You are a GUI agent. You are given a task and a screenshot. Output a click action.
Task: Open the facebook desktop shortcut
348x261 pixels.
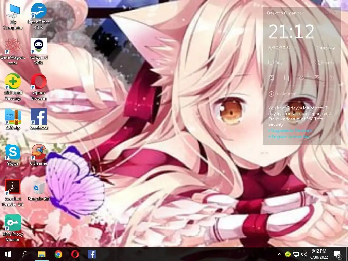coord(39,119)
